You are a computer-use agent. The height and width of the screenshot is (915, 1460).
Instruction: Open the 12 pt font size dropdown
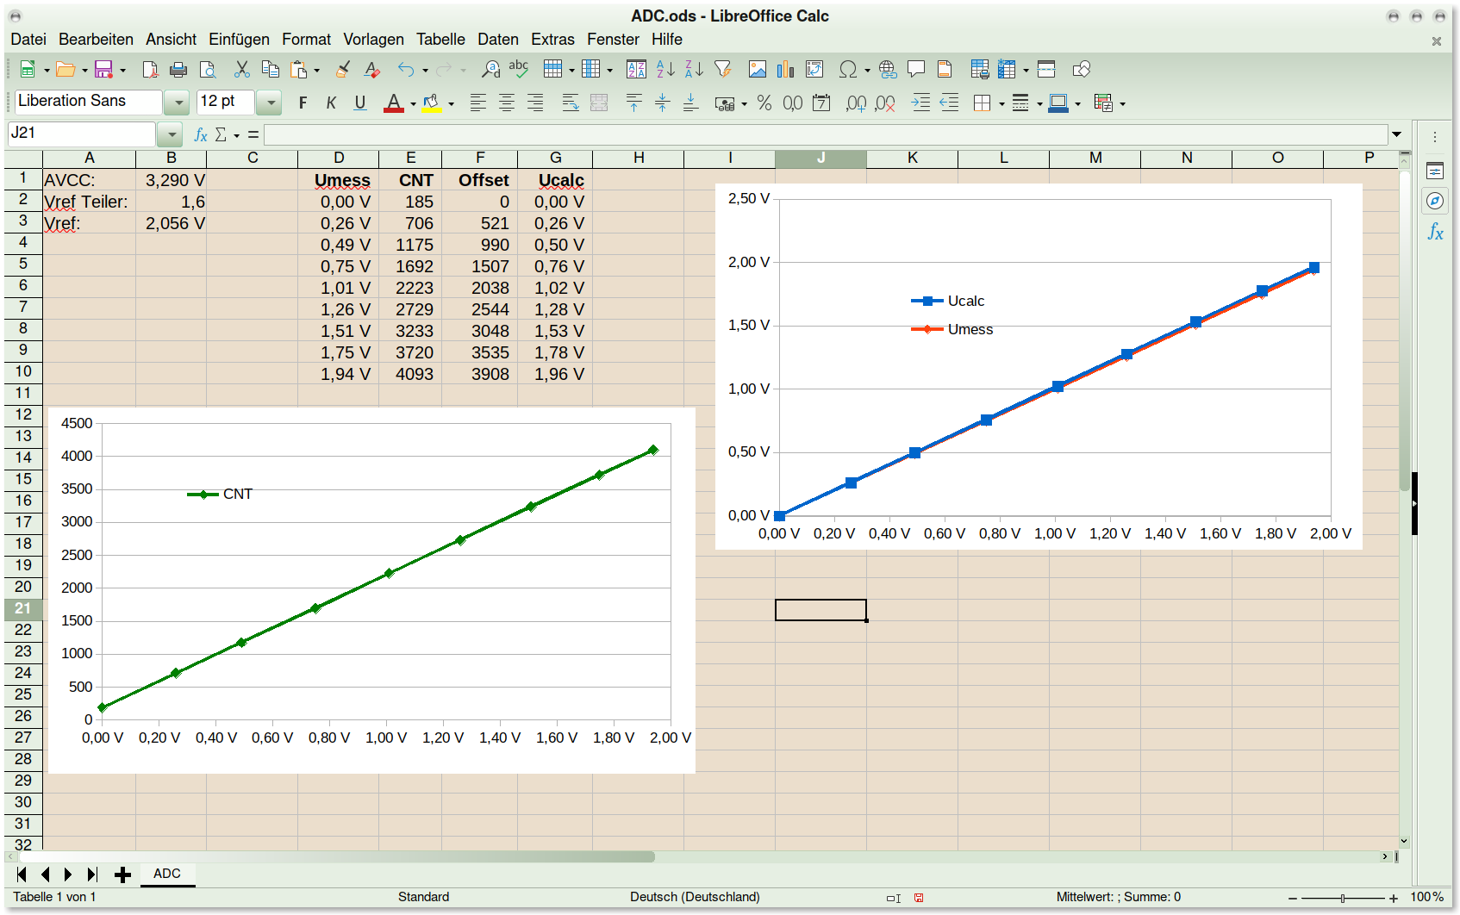pos(271,103)
